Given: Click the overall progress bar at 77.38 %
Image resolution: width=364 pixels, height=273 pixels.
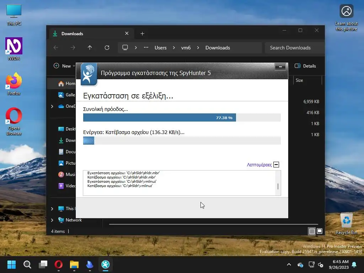Looking at the screenshot, I should [x=182, y=118].
